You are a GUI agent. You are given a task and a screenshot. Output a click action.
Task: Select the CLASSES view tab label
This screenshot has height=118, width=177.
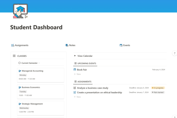22,56
